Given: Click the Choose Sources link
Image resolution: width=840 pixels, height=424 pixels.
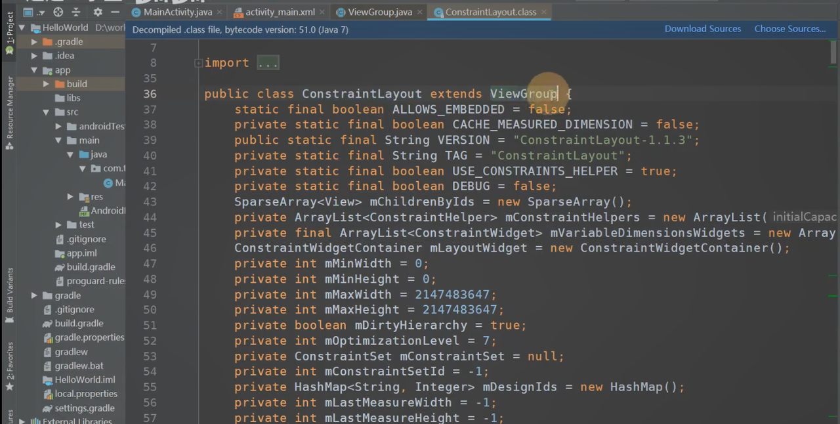Looking at the screenshot, I should pyautogui.click(x=789, y=29).
